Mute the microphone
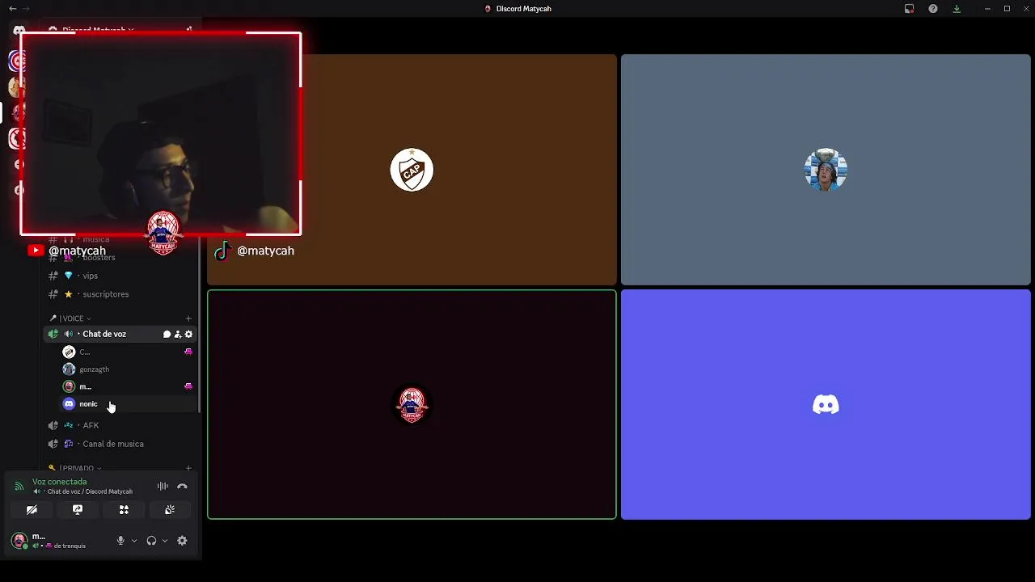1035x582 pixels. pyautogui.click(x=120, y=541)
